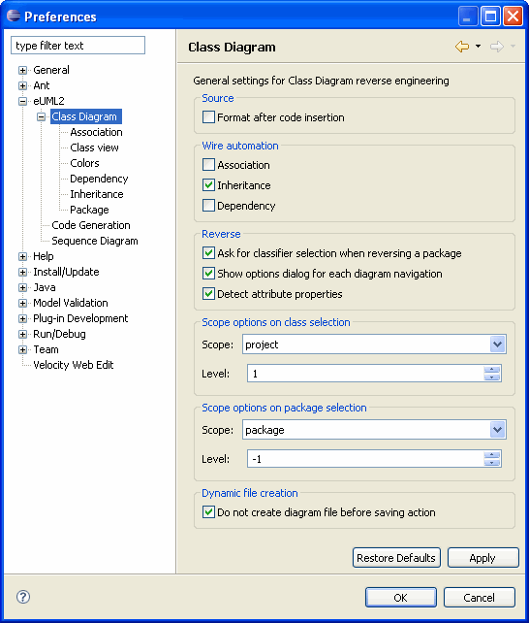The height and width of the screenshot is (623, 529).
Task: Click the back navigation arrow icon
Action: pyautogui.click(x=462, y=47)
